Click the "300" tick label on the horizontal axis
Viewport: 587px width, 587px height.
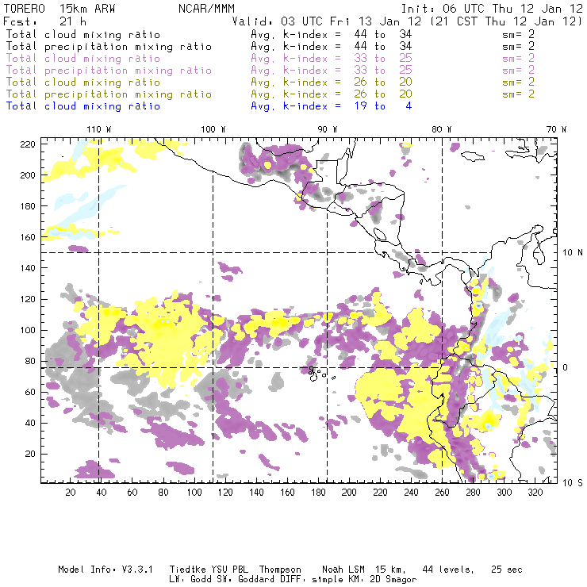[504, 493]
